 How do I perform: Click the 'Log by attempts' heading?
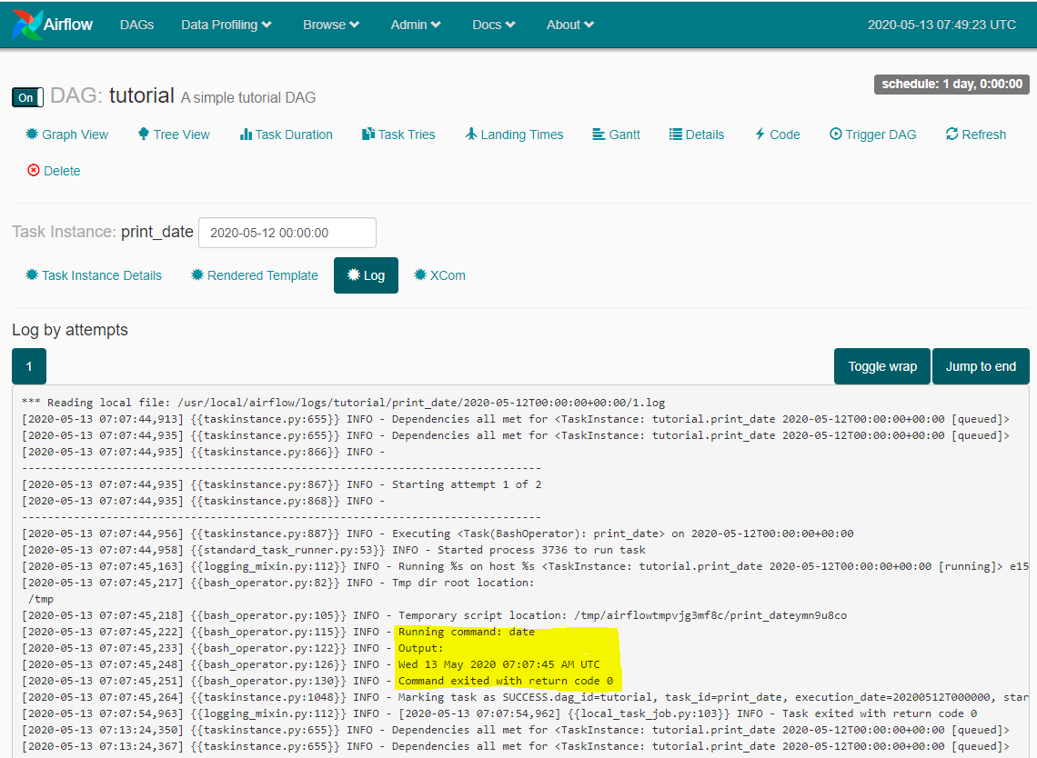[70, 330]
